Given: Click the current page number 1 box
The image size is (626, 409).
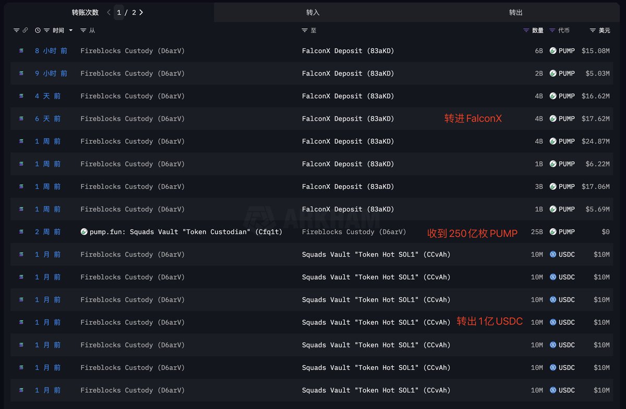Looking at the screenshot, I should click(119, 12).
